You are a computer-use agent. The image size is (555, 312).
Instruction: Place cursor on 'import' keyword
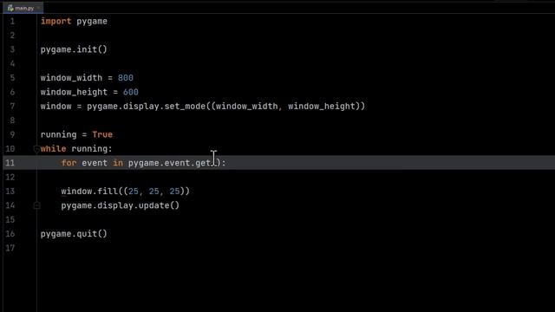(x=55, y=21)
